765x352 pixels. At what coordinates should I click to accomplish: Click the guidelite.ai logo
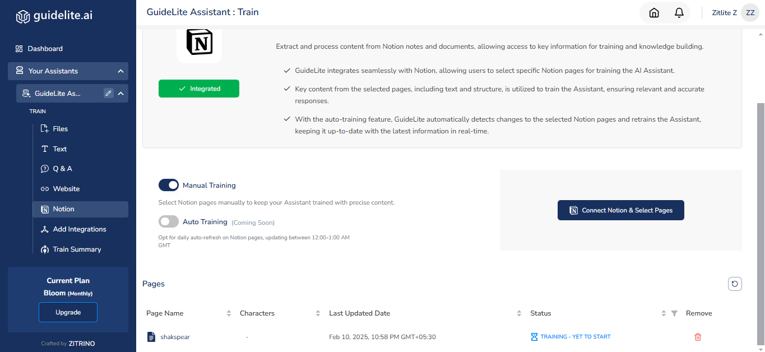[x=54, y=16]
